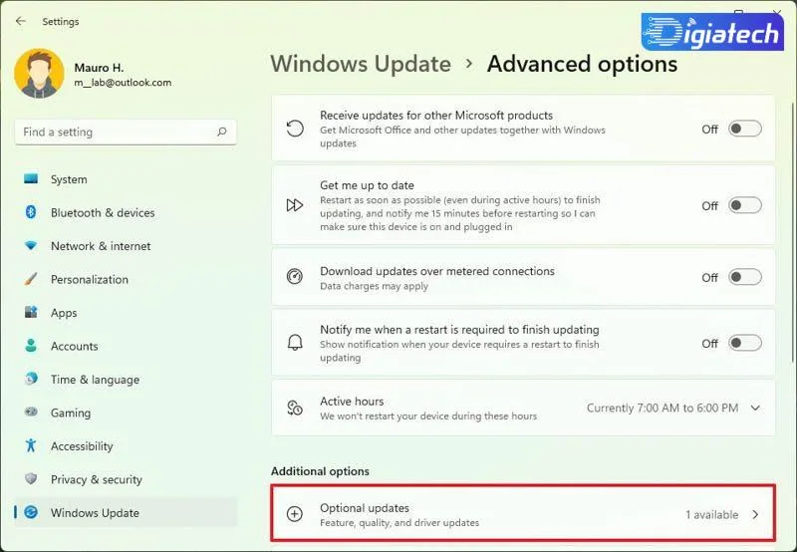
Task: Click the 1 available label
Action: point(711,514)
